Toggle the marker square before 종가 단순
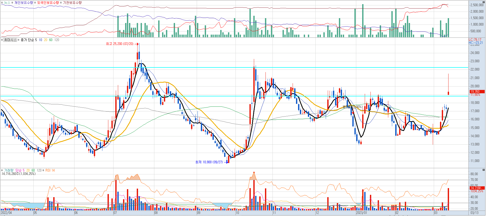Viewport: 486px width, 216px height. pos(18,40)
